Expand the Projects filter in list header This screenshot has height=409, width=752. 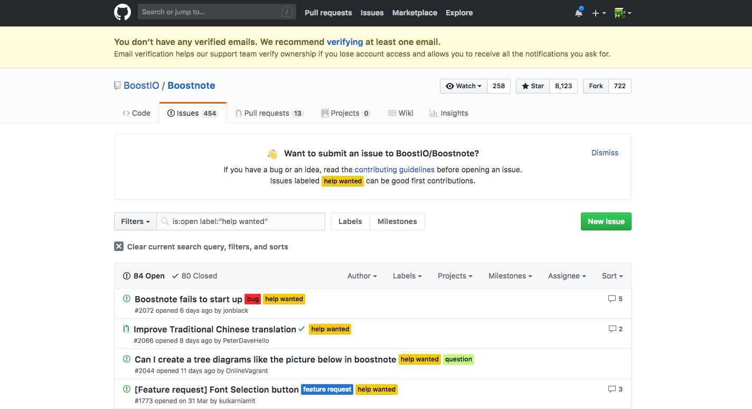455,276
